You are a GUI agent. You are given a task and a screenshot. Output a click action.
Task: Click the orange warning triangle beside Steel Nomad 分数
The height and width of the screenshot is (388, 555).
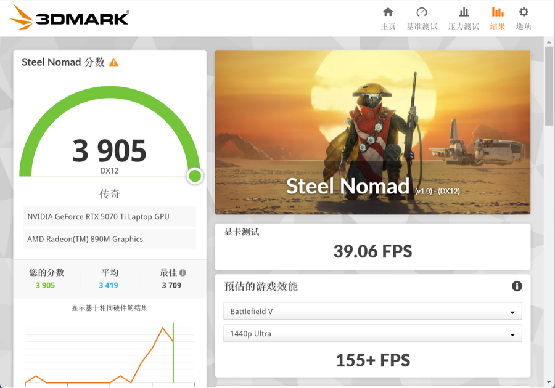point(113,63)
